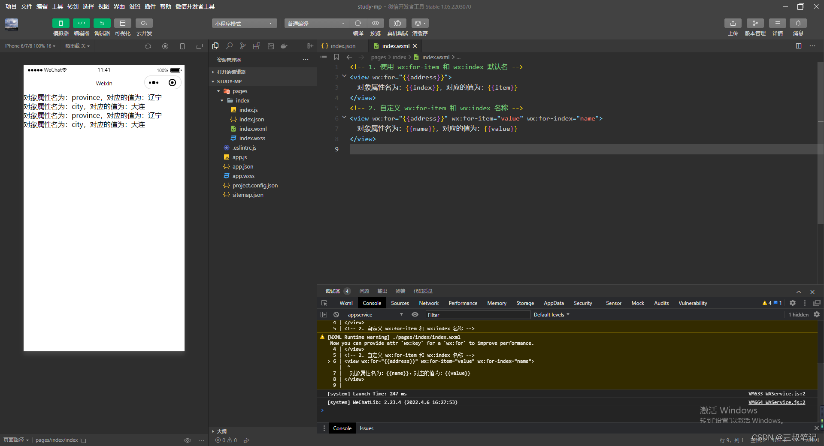
Task: Switch to the 问题 panel tab
Action: (364, 291)
